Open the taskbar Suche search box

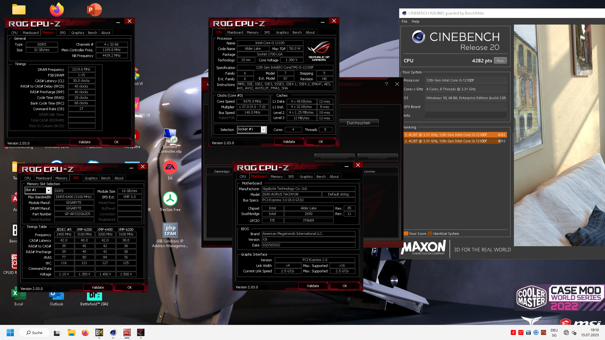(34, 332)
